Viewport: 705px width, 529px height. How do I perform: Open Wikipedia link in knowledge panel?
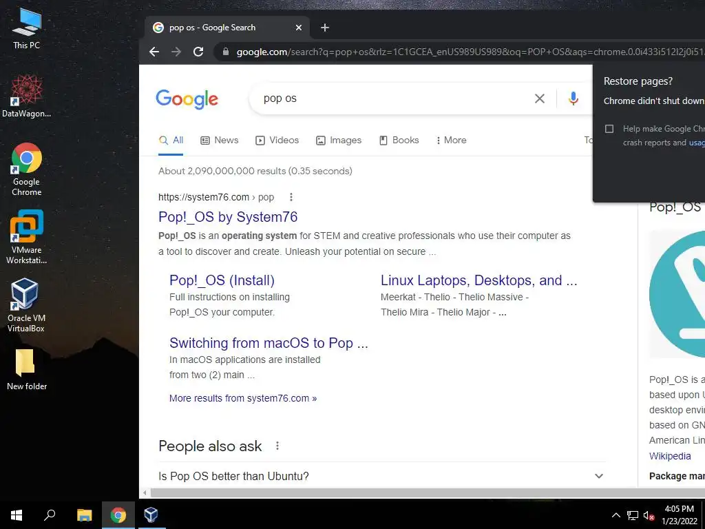(x=670, y=456)
